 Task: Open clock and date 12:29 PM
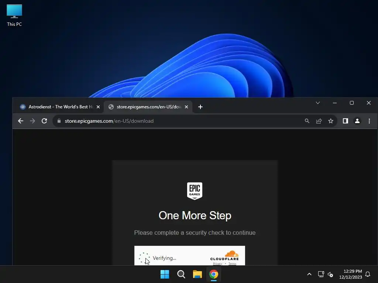(351, 274)
